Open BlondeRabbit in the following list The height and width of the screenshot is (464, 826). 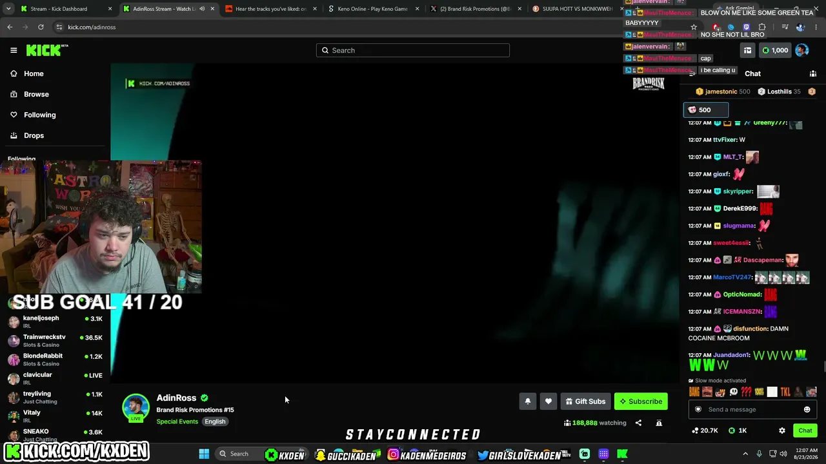55,359
